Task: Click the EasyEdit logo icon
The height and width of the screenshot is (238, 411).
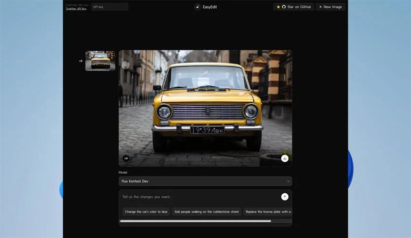Action: pos(197,7)
